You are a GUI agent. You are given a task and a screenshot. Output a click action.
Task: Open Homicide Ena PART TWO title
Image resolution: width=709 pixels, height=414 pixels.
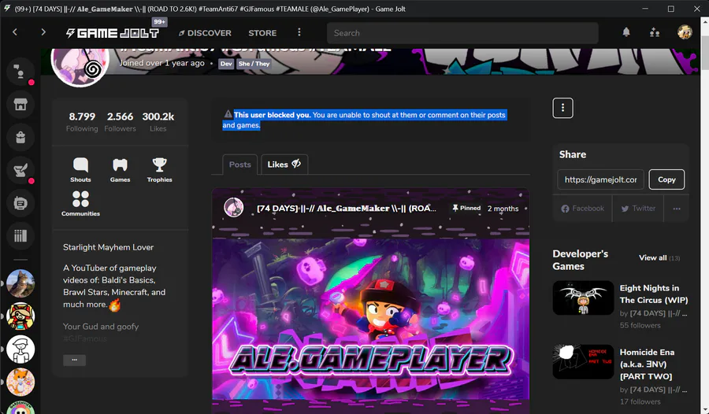tap(647, 364)
